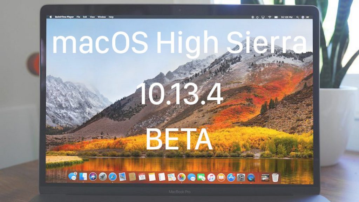359x202 pixels.
Task: Open the Edit menu
Action: [85, 17]
